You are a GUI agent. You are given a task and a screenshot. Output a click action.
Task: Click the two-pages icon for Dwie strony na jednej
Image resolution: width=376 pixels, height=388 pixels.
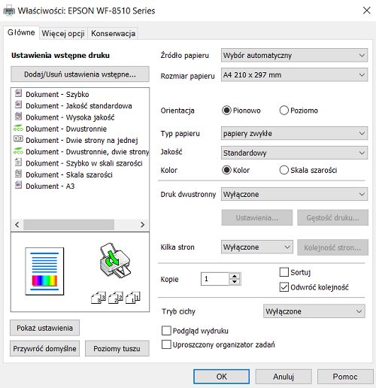(x=18, y=138)
